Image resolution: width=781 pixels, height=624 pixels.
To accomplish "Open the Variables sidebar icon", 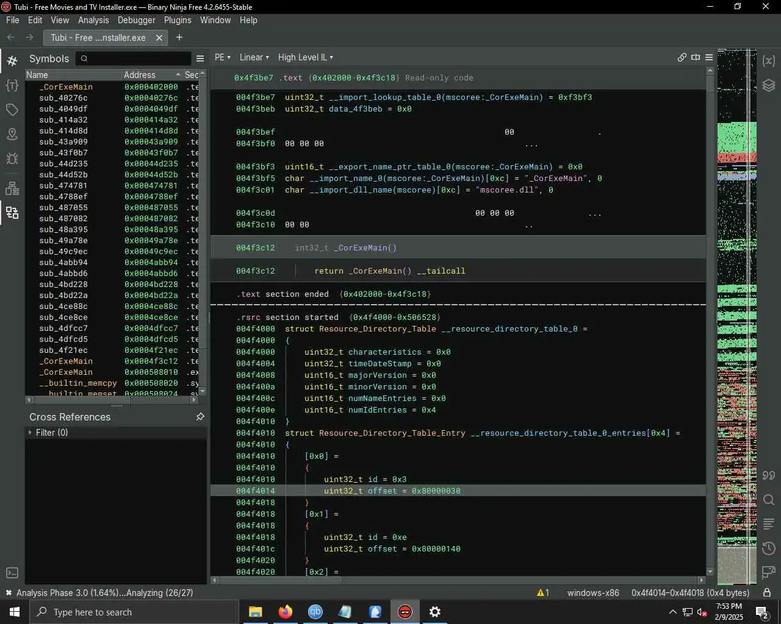I will tap(769, 60).
